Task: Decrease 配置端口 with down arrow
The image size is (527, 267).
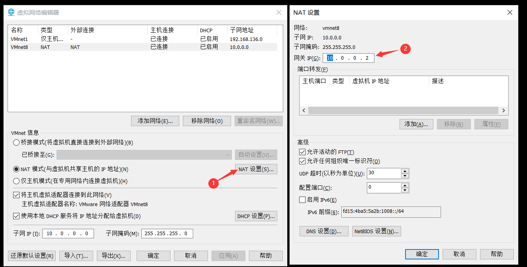Action: tap(405, 190)
